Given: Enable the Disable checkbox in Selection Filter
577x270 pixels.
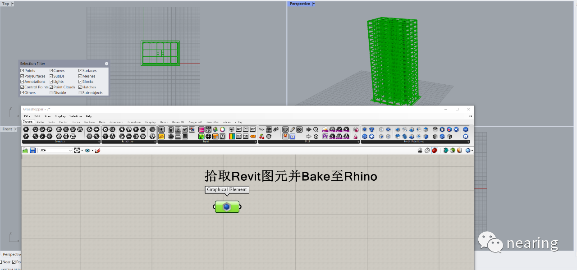Looking at the screenshot, I should click(51, 92).
